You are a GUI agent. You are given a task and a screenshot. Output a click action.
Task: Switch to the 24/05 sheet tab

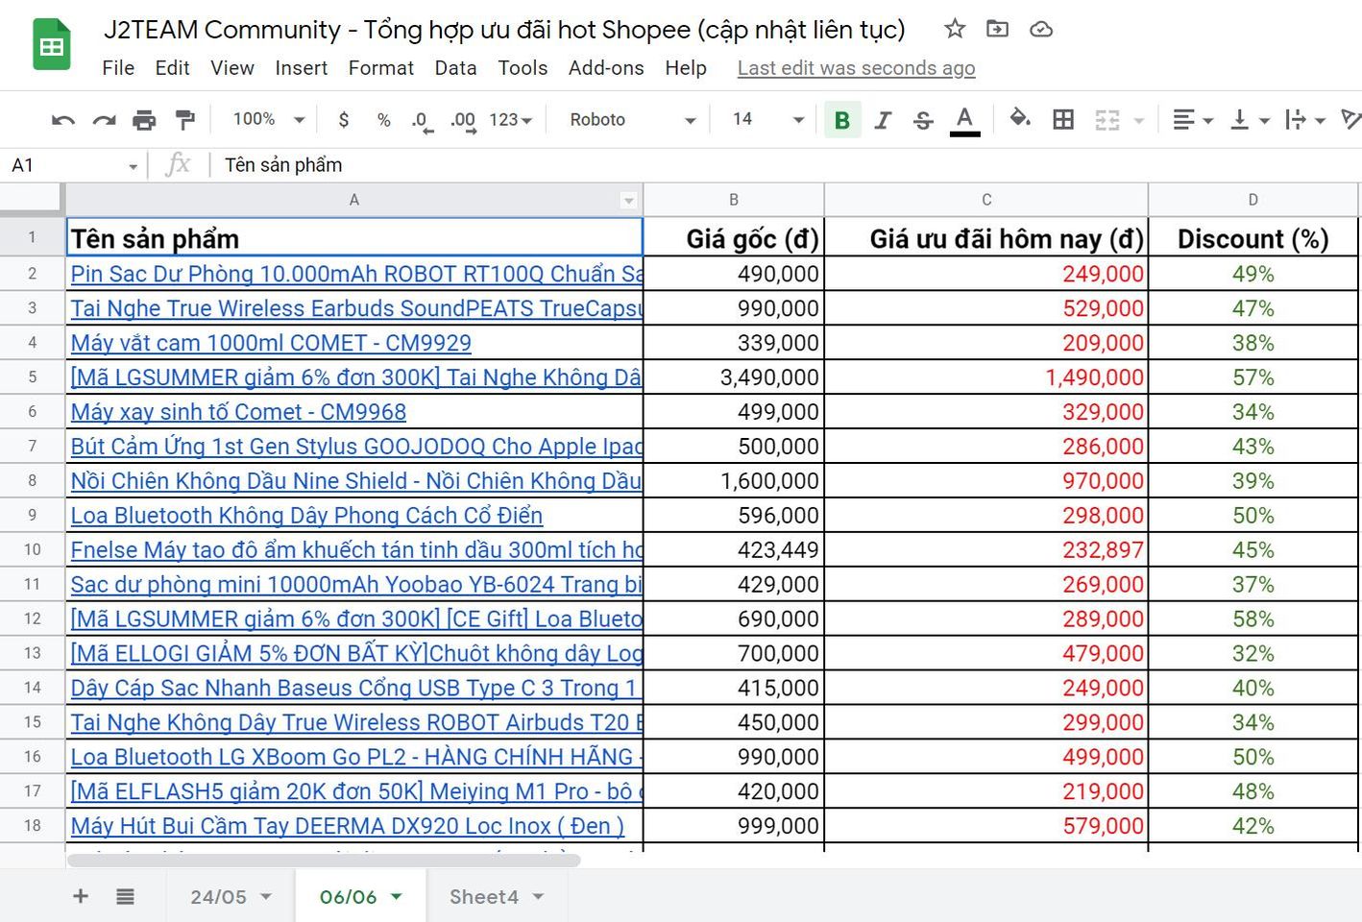point(218,897)
